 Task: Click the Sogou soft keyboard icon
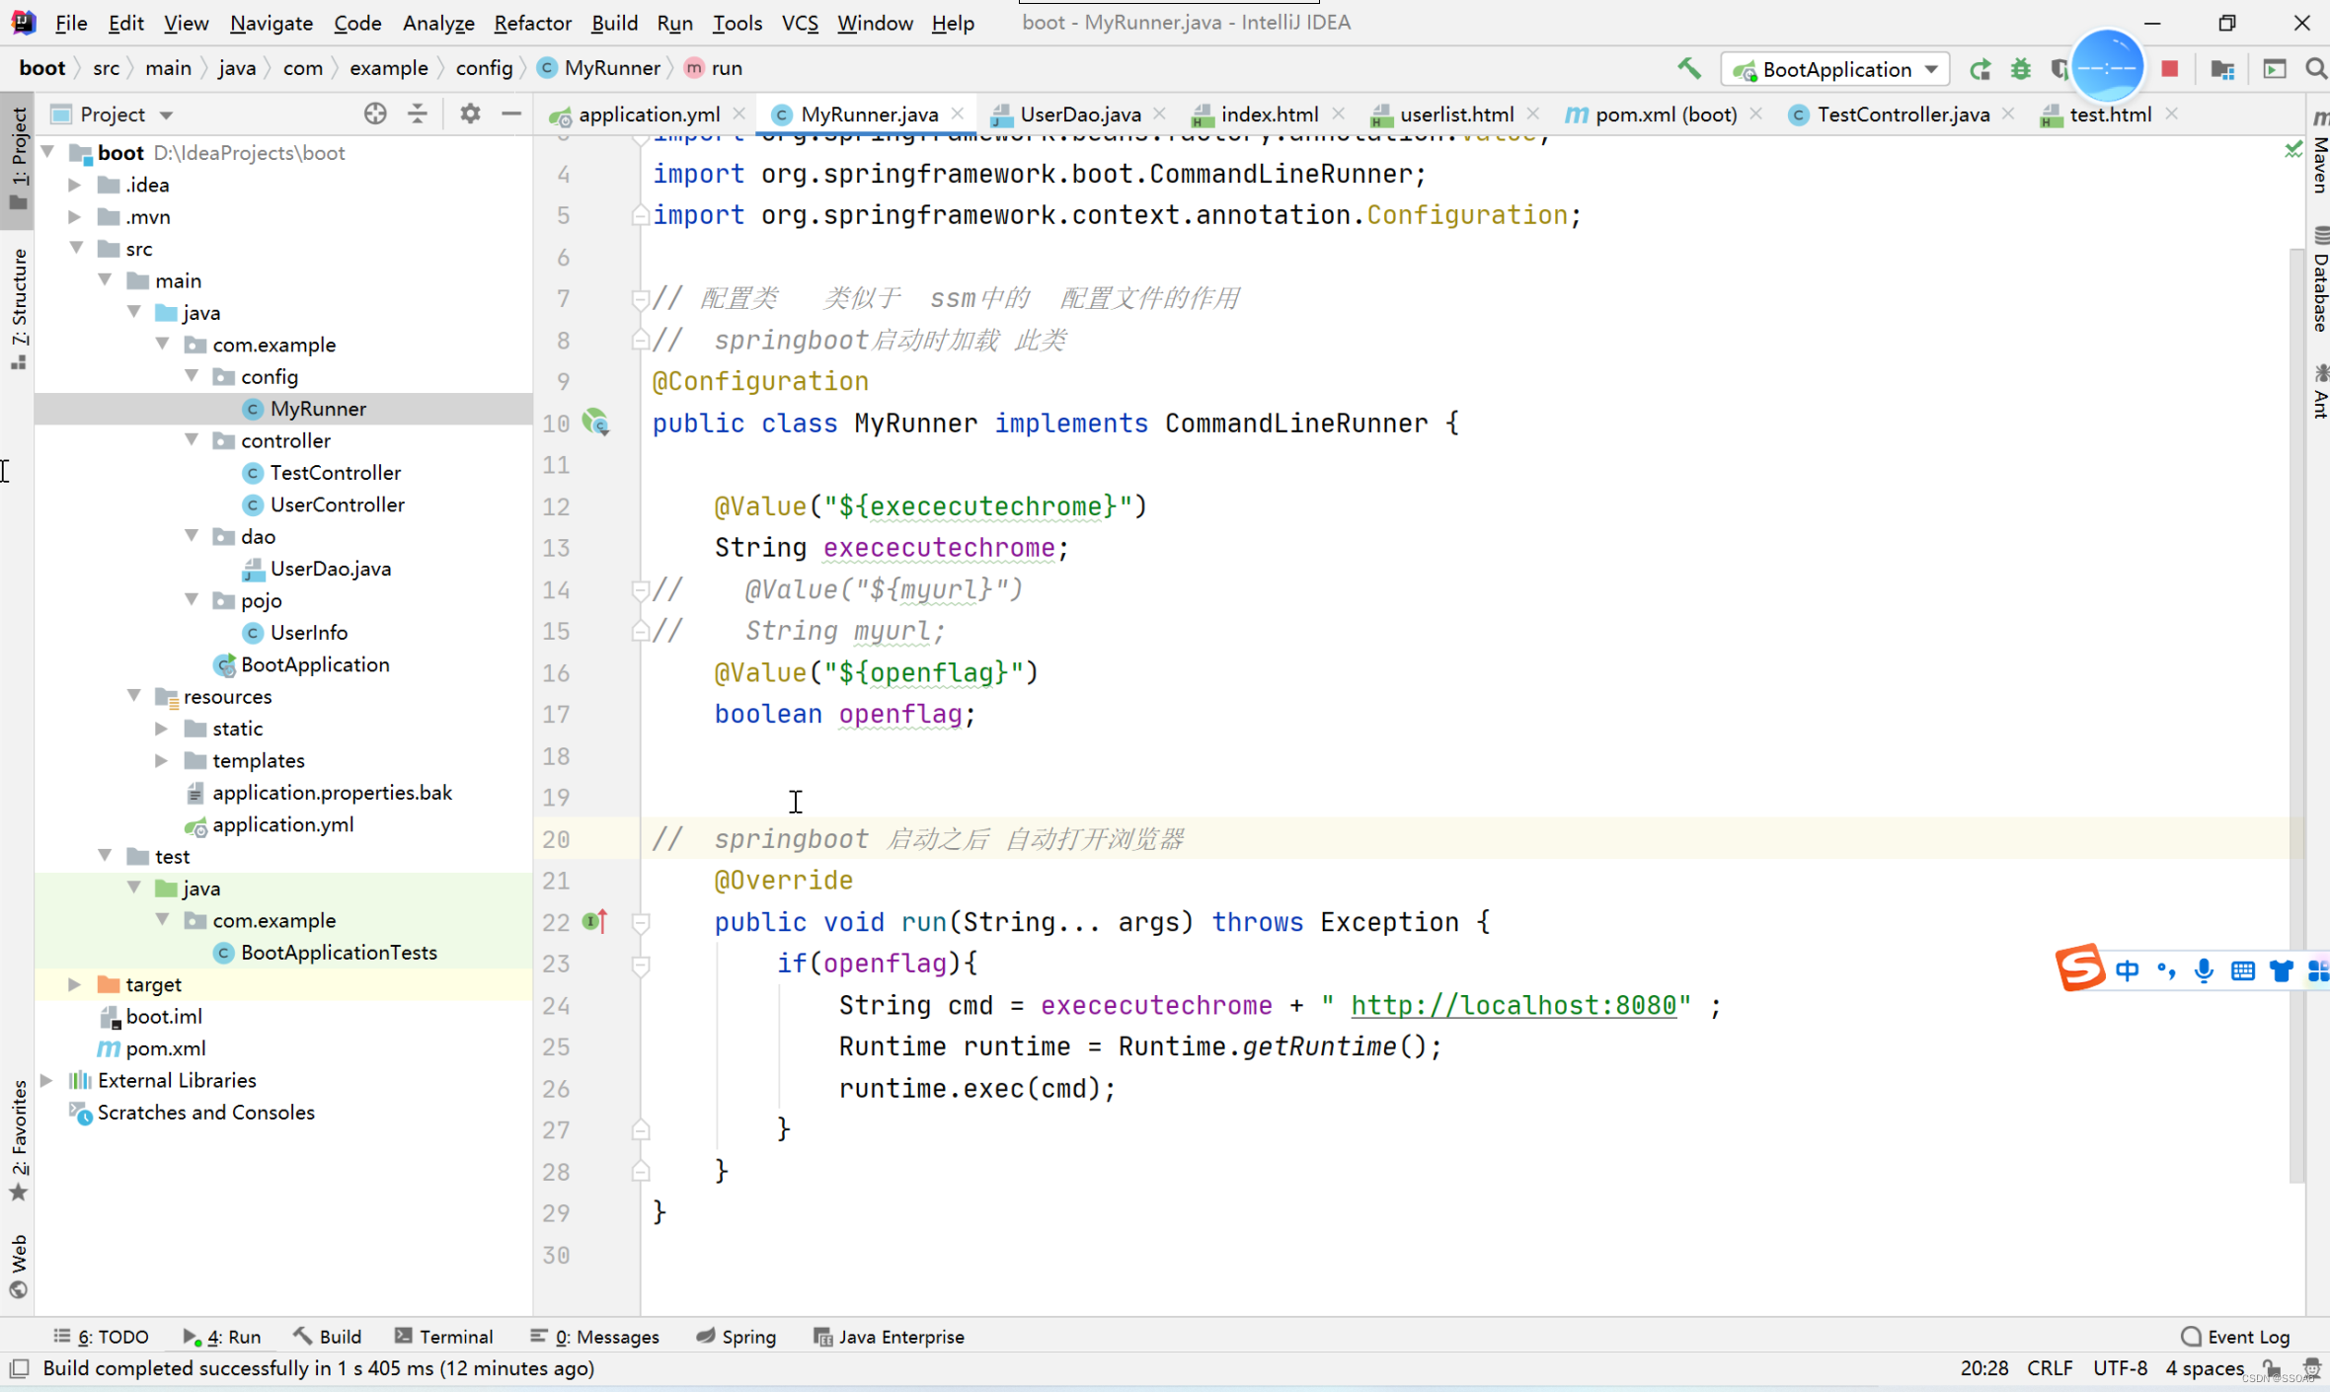pos(2242,970)
